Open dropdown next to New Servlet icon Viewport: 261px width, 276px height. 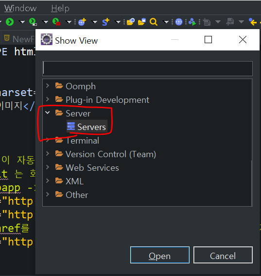coord(118,22)
